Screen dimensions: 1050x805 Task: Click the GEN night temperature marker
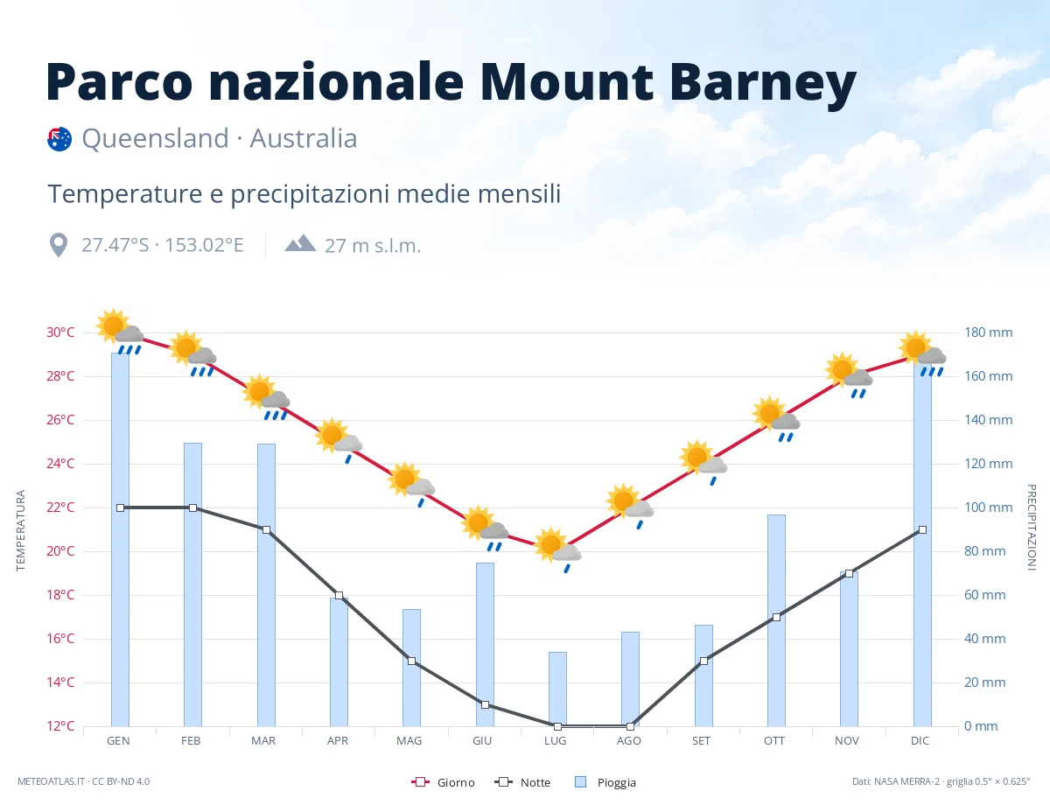pyautogui.click(x=120, y=507)
